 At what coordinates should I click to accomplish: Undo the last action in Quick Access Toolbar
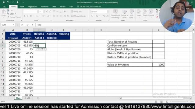[8, 2]
